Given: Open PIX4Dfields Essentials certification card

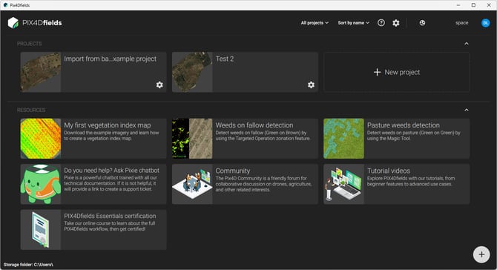Looking at the screenshot, I should (x=93, y=230).
